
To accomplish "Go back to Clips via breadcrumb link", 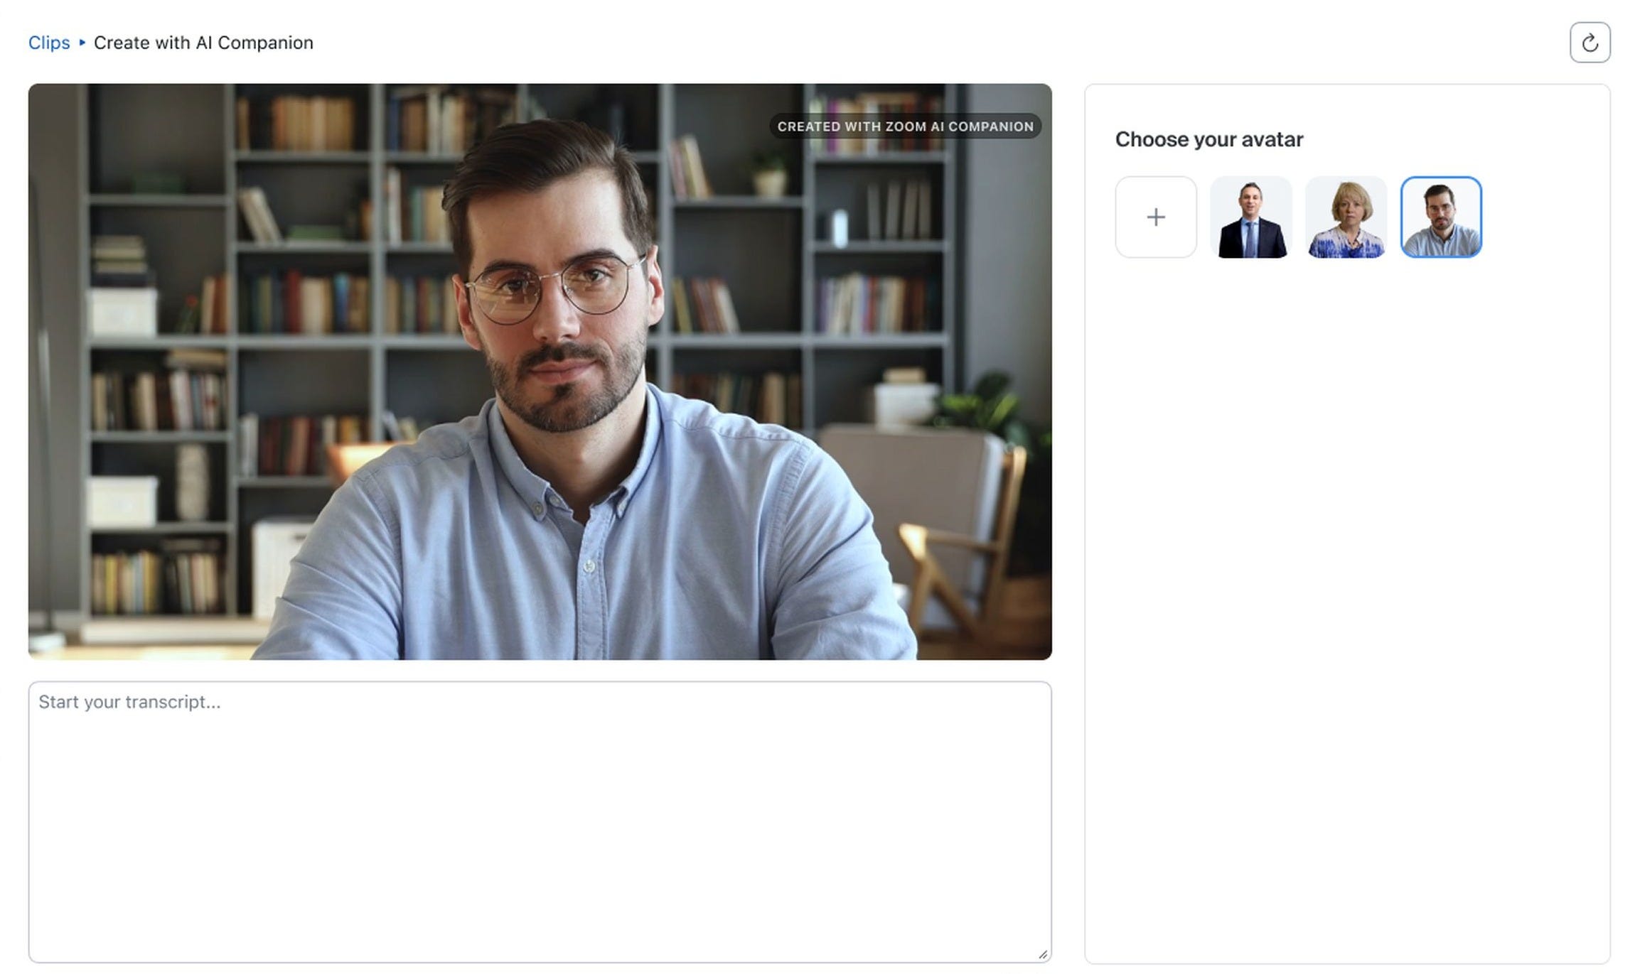I will (49, 43).
